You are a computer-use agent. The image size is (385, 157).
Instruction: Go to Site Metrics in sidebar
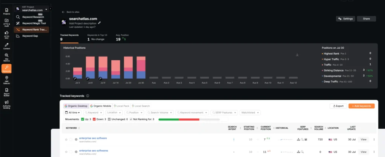(6, 57)
